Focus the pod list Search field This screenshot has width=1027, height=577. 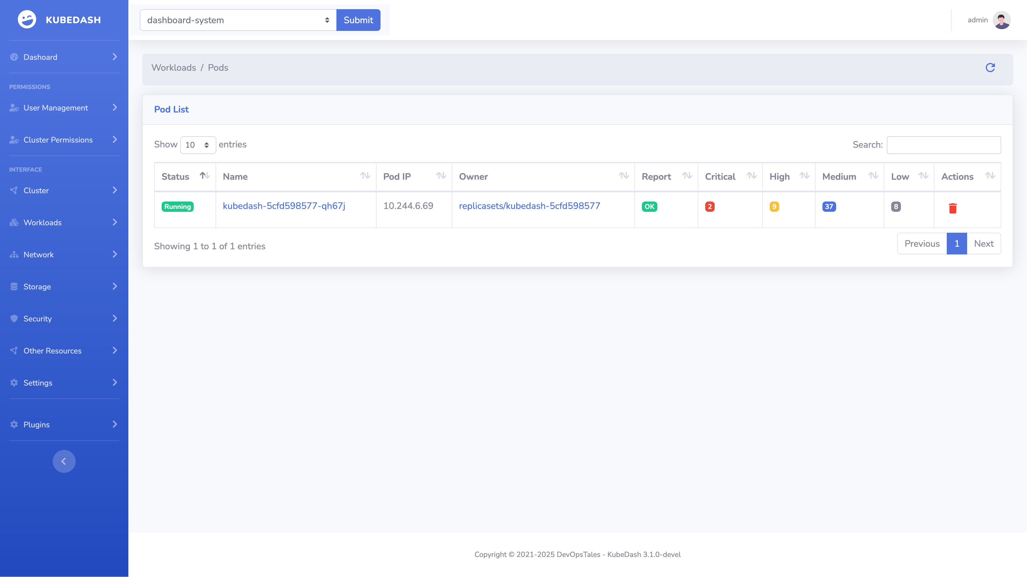point(943,145)
